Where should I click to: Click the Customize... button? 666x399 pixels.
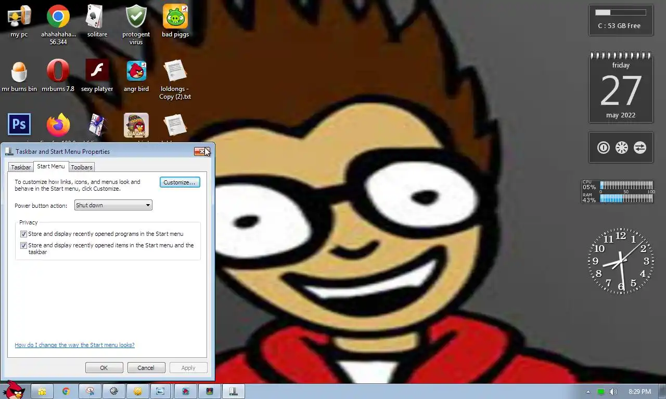tap(180, 182)
